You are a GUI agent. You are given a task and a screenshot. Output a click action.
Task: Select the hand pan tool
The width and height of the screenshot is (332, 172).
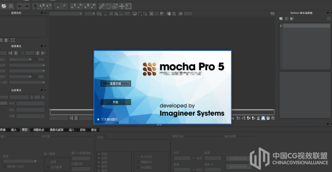[x=57, y=6]
